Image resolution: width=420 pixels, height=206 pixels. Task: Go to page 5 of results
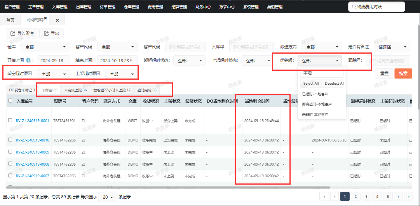(388, 197)
